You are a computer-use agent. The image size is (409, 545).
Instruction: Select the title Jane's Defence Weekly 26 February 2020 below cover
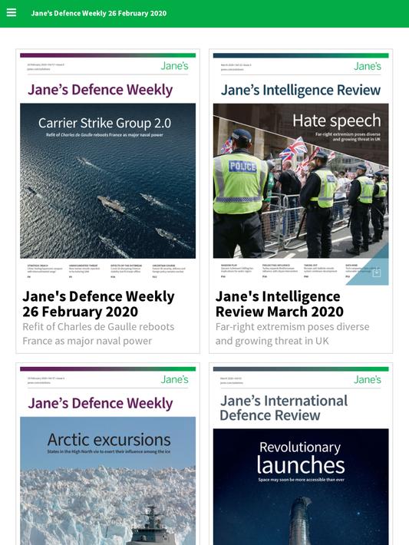click(99, 304)
